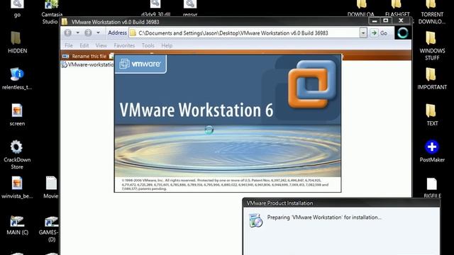454x255 pixels.
Task: Open the relentless_t... desktop icon
Action: click(17, 74)
